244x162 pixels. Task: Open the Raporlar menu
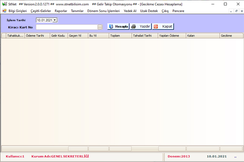61,11
